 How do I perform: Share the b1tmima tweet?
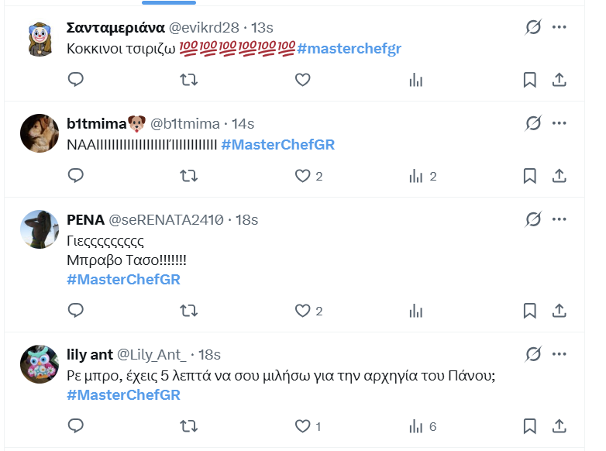click(559, 176)
